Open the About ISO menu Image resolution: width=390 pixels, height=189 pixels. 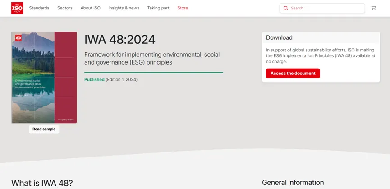pyautogui.click(x=90, y=8)
